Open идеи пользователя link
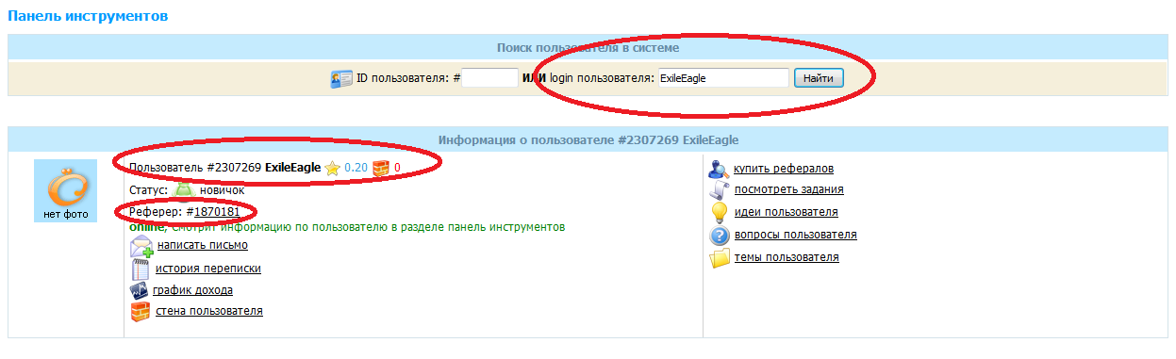The image size is (1176, 359). (x=787, y=212)
